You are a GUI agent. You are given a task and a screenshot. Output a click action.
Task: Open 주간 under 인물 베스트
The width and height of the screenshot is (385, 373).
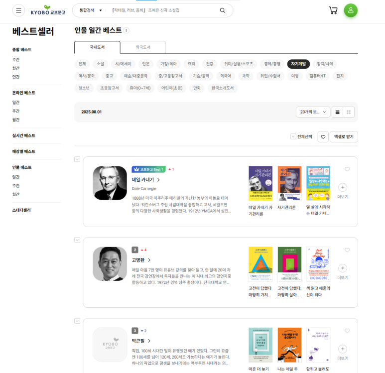[16, 186]
